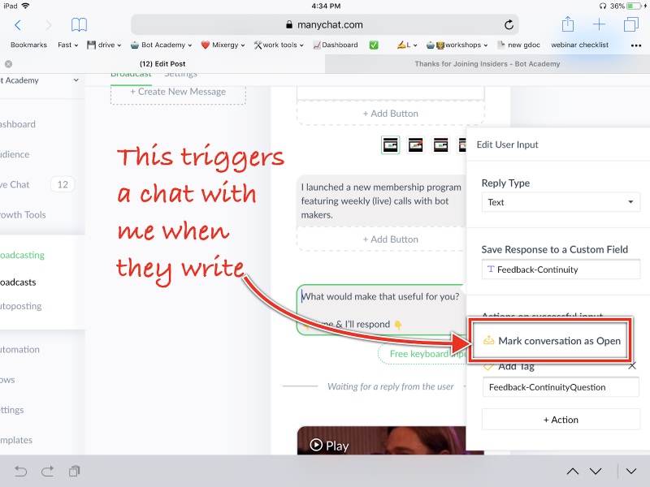Image resolution: width=650 pixels, height=487 pixels.
Task: Open the Safari share sheet
Action: click(x=569, y=25)
